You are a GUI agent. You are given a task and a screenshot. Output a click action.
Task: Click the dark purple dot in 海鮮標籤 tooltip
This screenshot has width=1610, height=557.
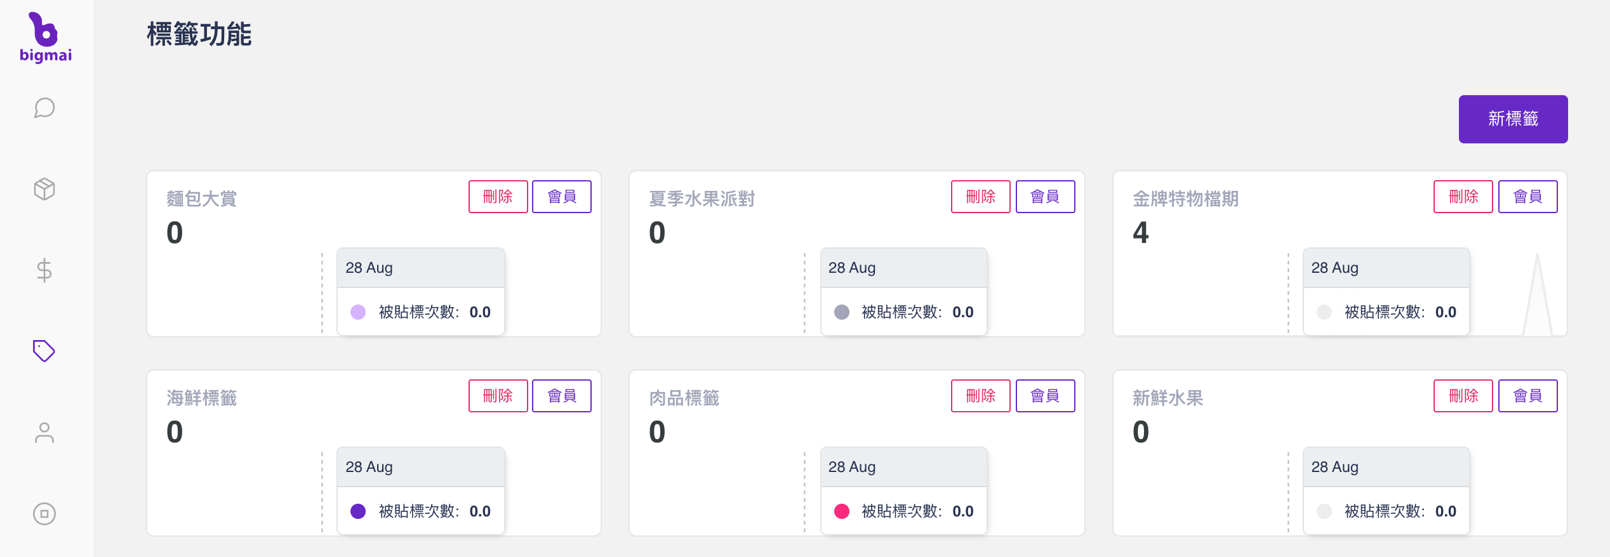coord(358,511)
